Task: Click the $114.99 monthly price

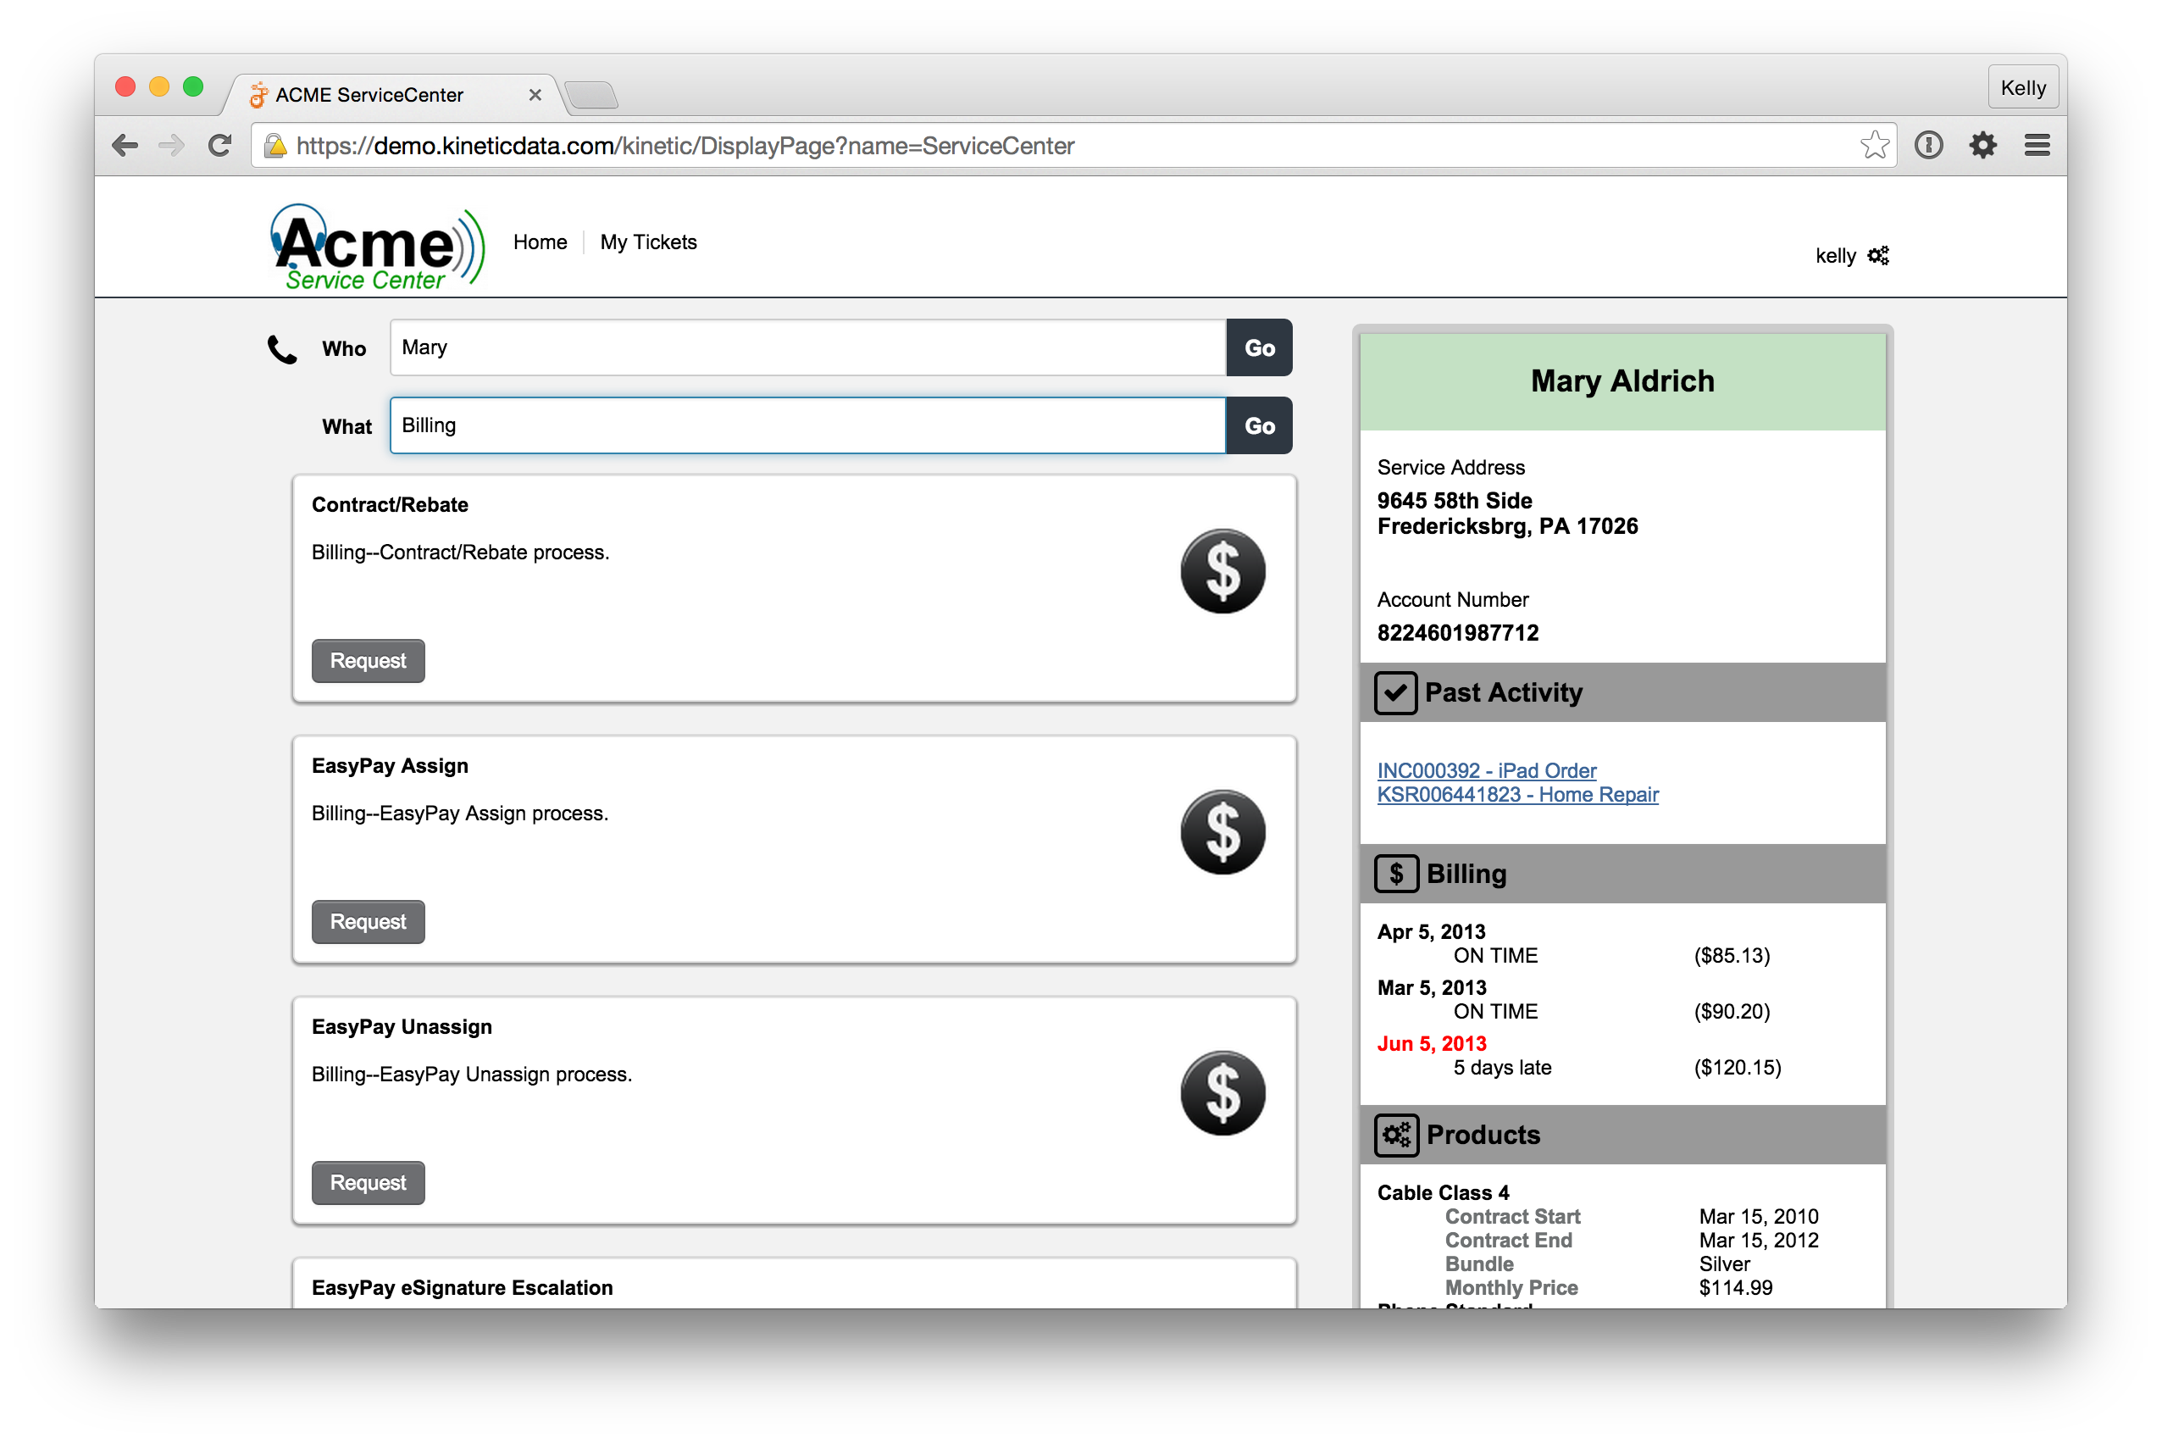Action: (x=1736, y=1288)
